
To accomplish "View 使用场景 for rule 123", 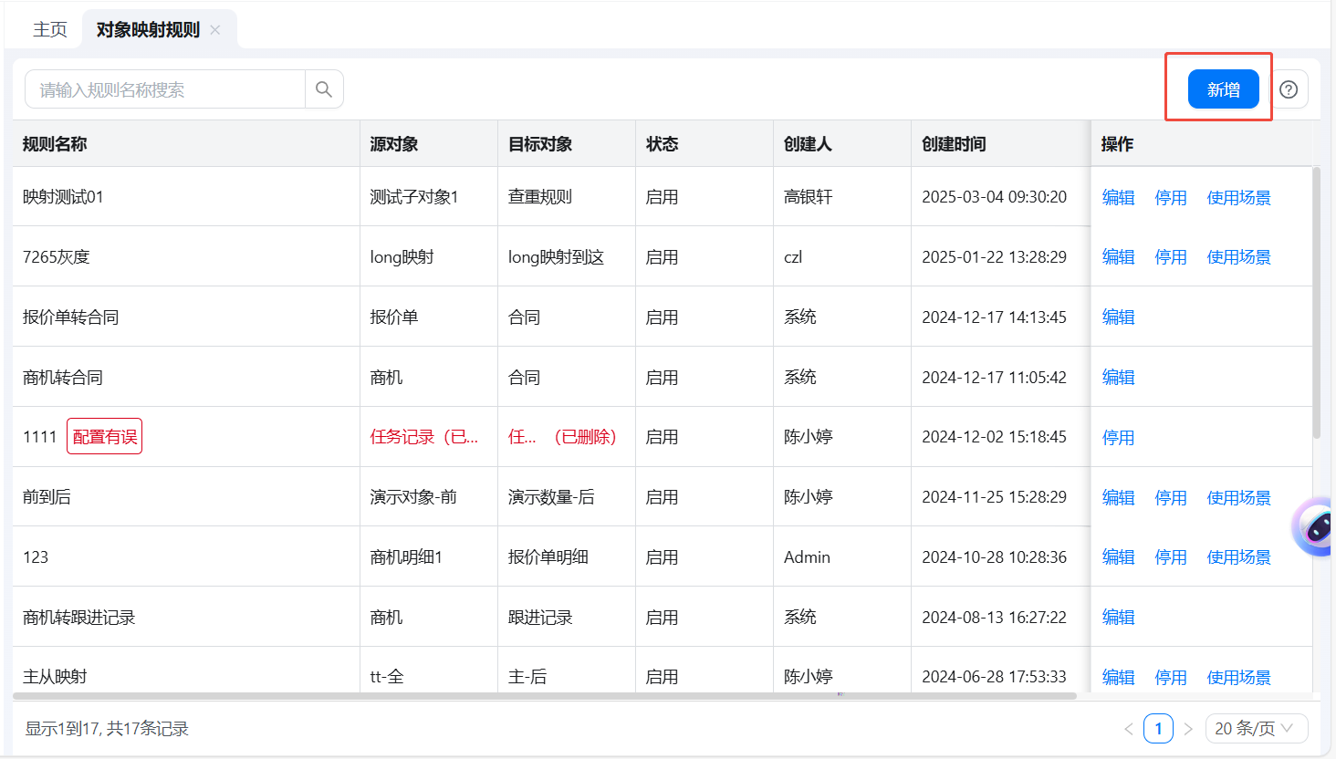I will tap(1238, 557).
